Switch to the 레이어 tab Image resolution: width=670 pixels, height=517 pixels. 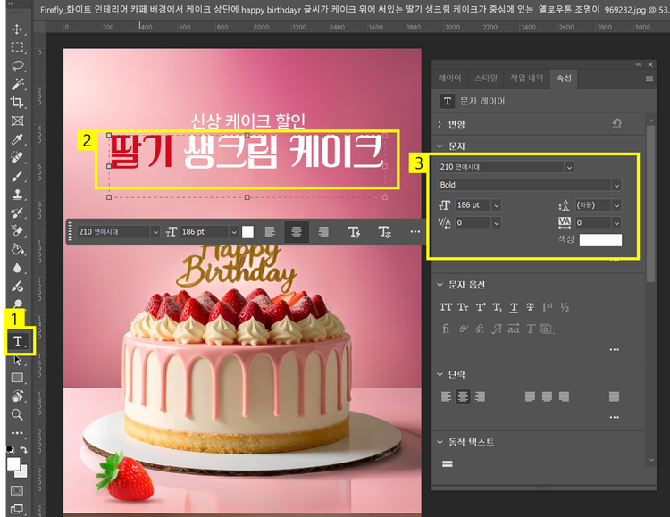coord(449,79)
